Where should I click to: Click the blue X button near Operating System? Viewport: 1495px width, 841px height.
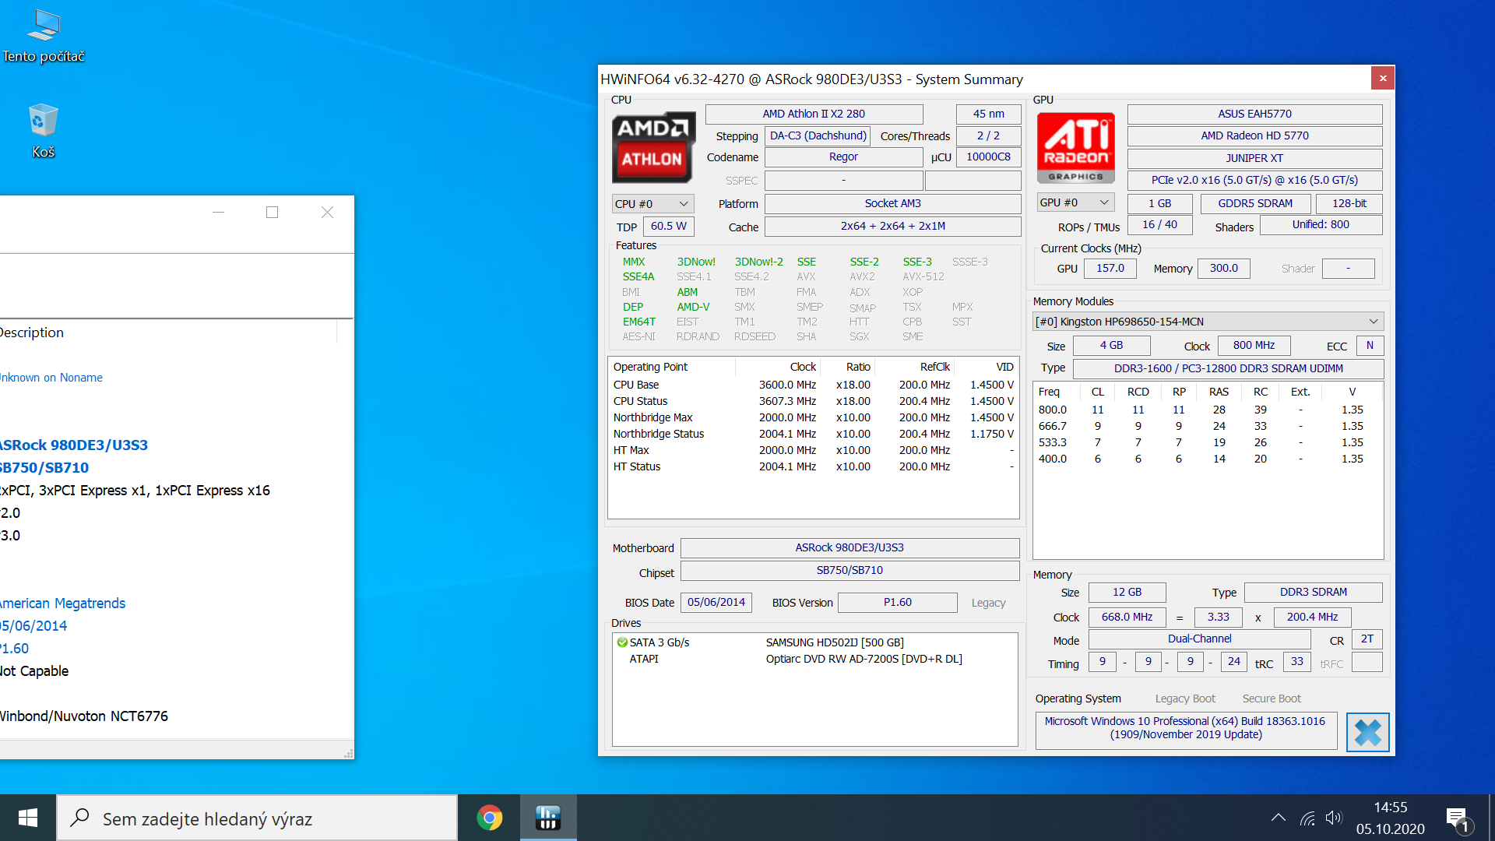(1367, 732)
